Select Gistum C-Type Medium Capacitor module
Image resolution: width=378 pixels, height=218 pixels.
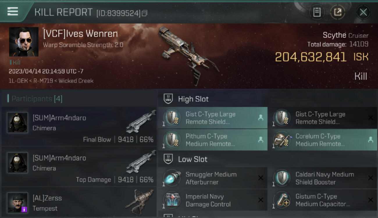[x=322, y=200]
